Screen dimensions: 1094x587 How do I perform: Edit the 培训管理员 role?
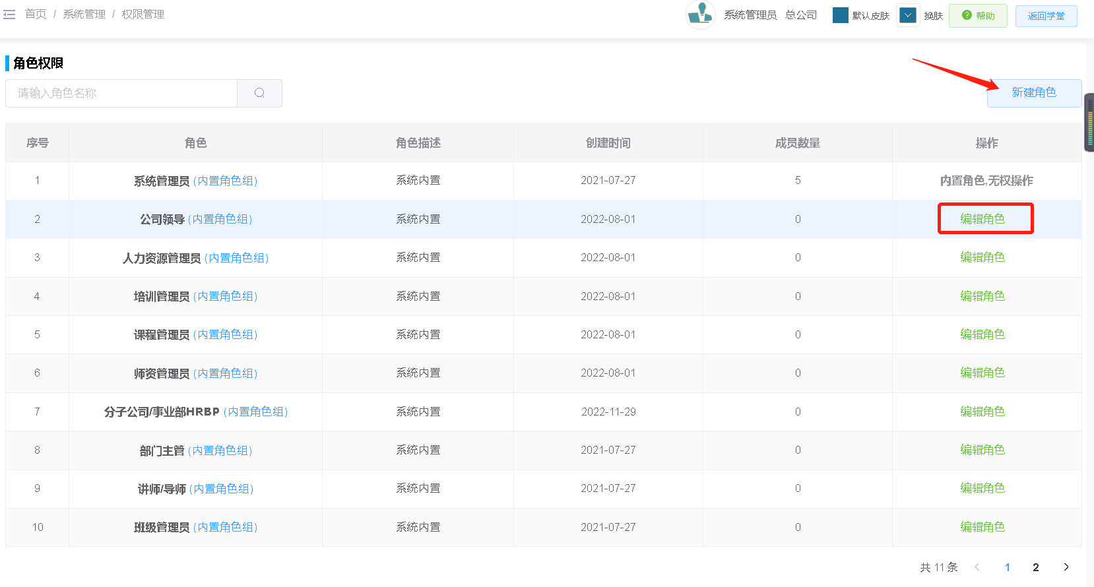(982, 296)
